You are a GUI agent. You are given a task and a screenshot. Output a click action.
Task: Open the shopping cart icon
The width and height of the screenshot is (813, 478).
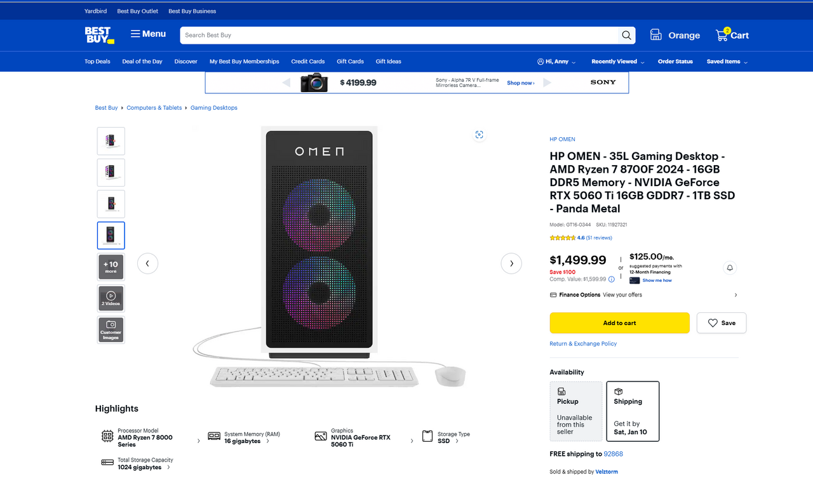722,36
